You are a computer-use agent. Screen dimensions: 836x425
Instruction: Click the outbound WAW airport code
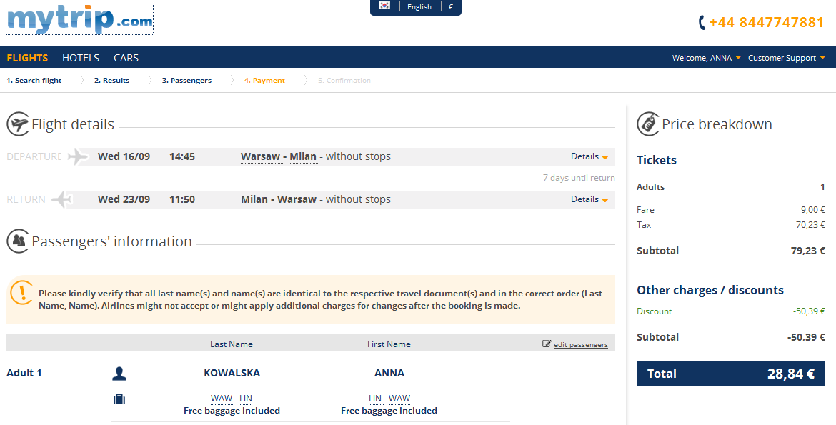click(x=222, y=399)
